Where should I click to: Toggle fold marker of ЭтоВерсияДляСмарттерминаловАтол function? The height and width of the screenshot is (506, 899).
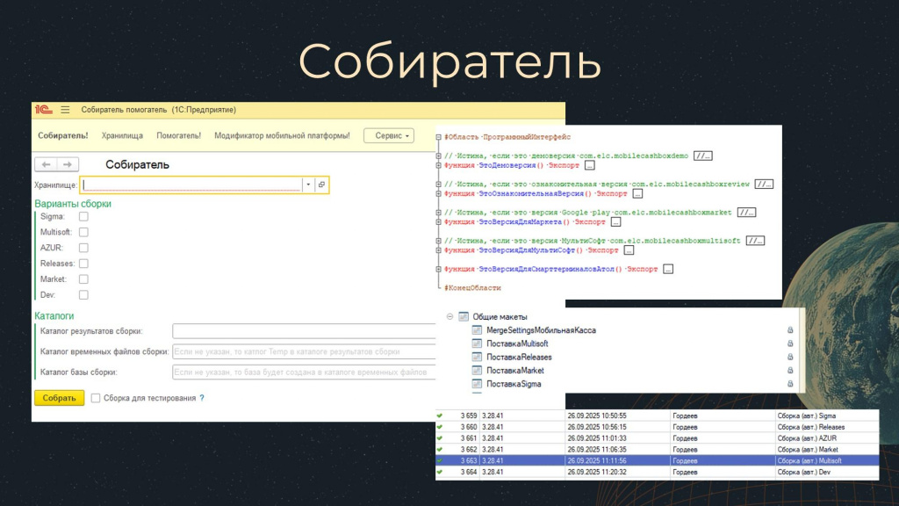click(x=439, y=269)
